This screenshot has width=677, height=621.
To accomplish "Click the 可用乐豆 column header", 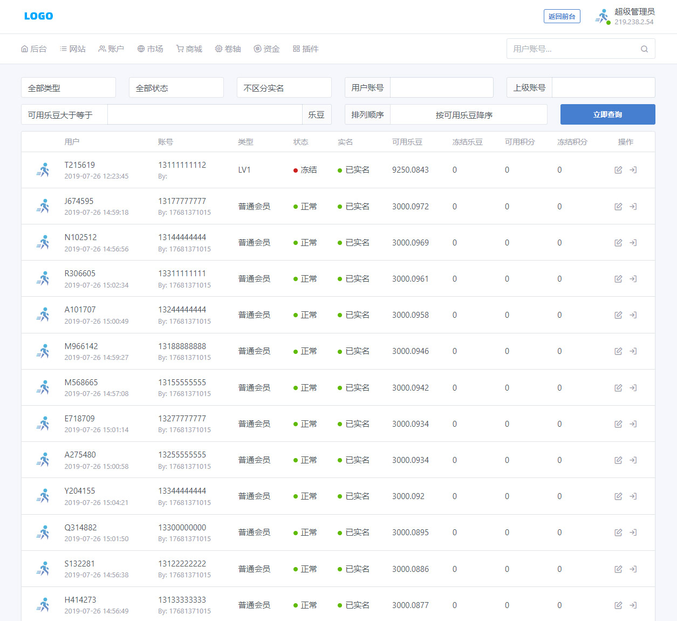I will point(407,142).
